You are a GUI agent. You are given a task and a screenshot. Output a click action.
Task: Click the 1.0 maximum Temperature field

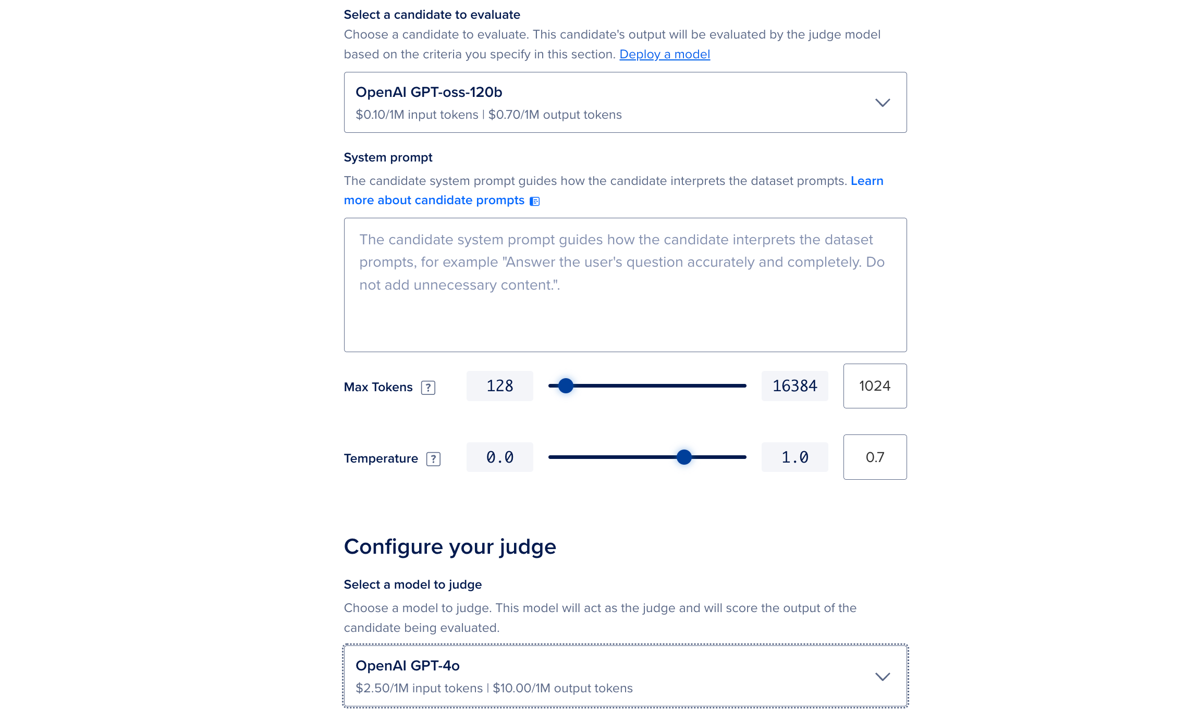point(795,457)
